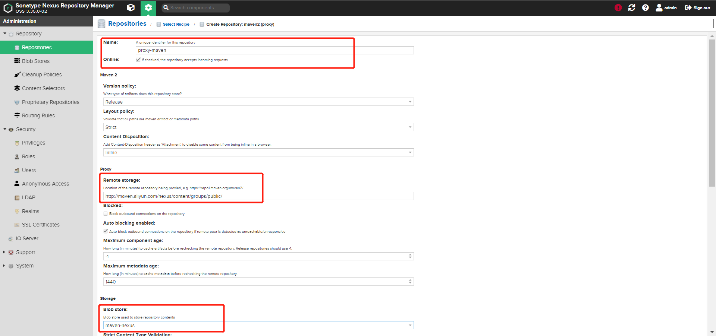The width and height of the screenshot is (716, 336).
Task: Open the Browse components cube icon
Action: (131, 7)
